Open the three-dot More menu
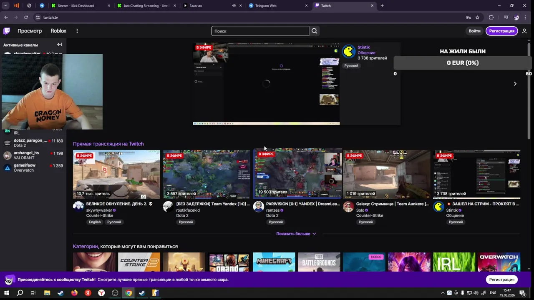Viewport: 534px width, 300px height. [77, 31]
